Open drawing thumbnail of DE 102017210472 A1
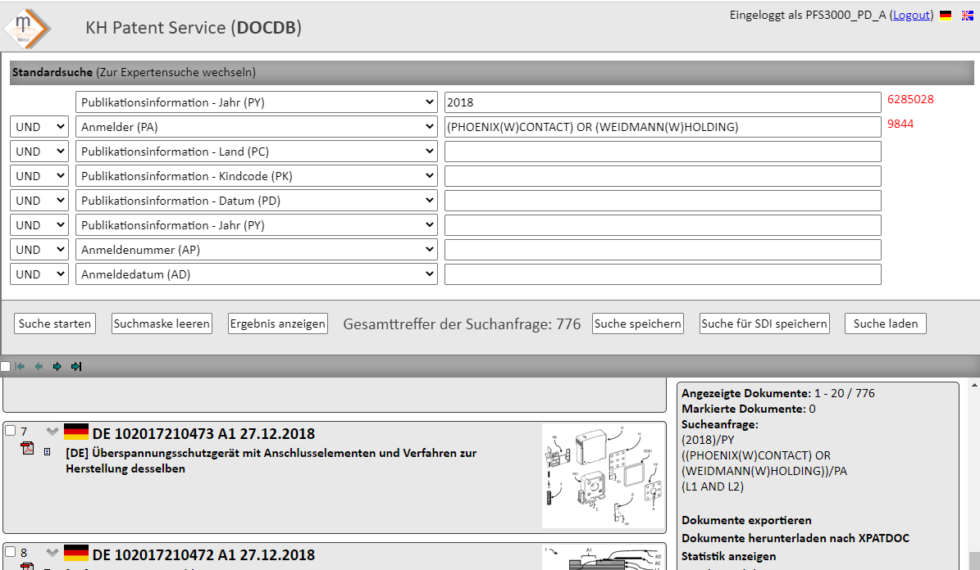980x570 pixels. 603,558
